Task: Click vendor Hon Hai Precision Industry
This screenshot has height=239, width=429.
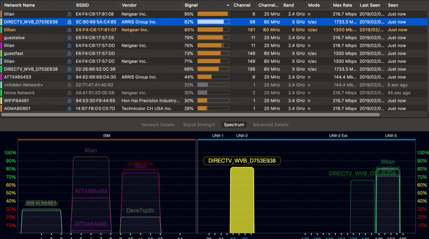Action: click(x=151, y=101)
